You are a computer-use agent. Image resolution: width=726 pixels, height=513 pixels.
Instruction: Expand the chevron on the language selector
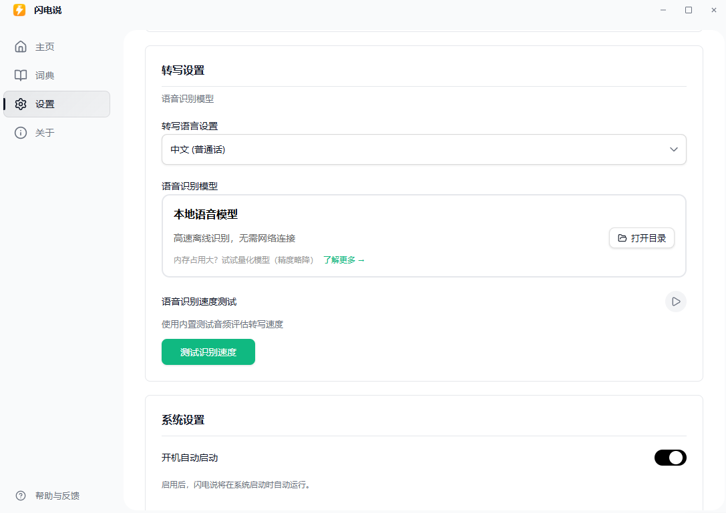tap(673, 149)
